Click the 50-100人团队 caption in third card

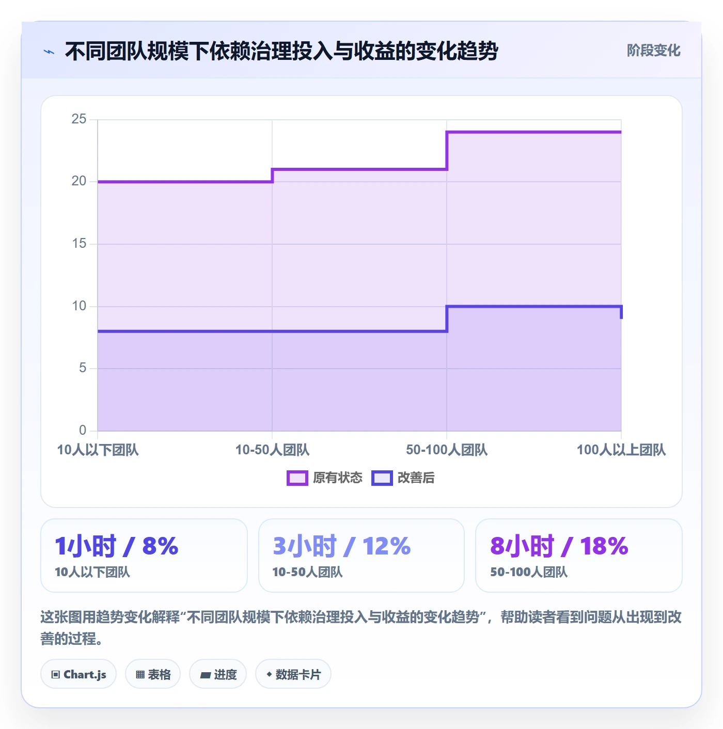529,572
